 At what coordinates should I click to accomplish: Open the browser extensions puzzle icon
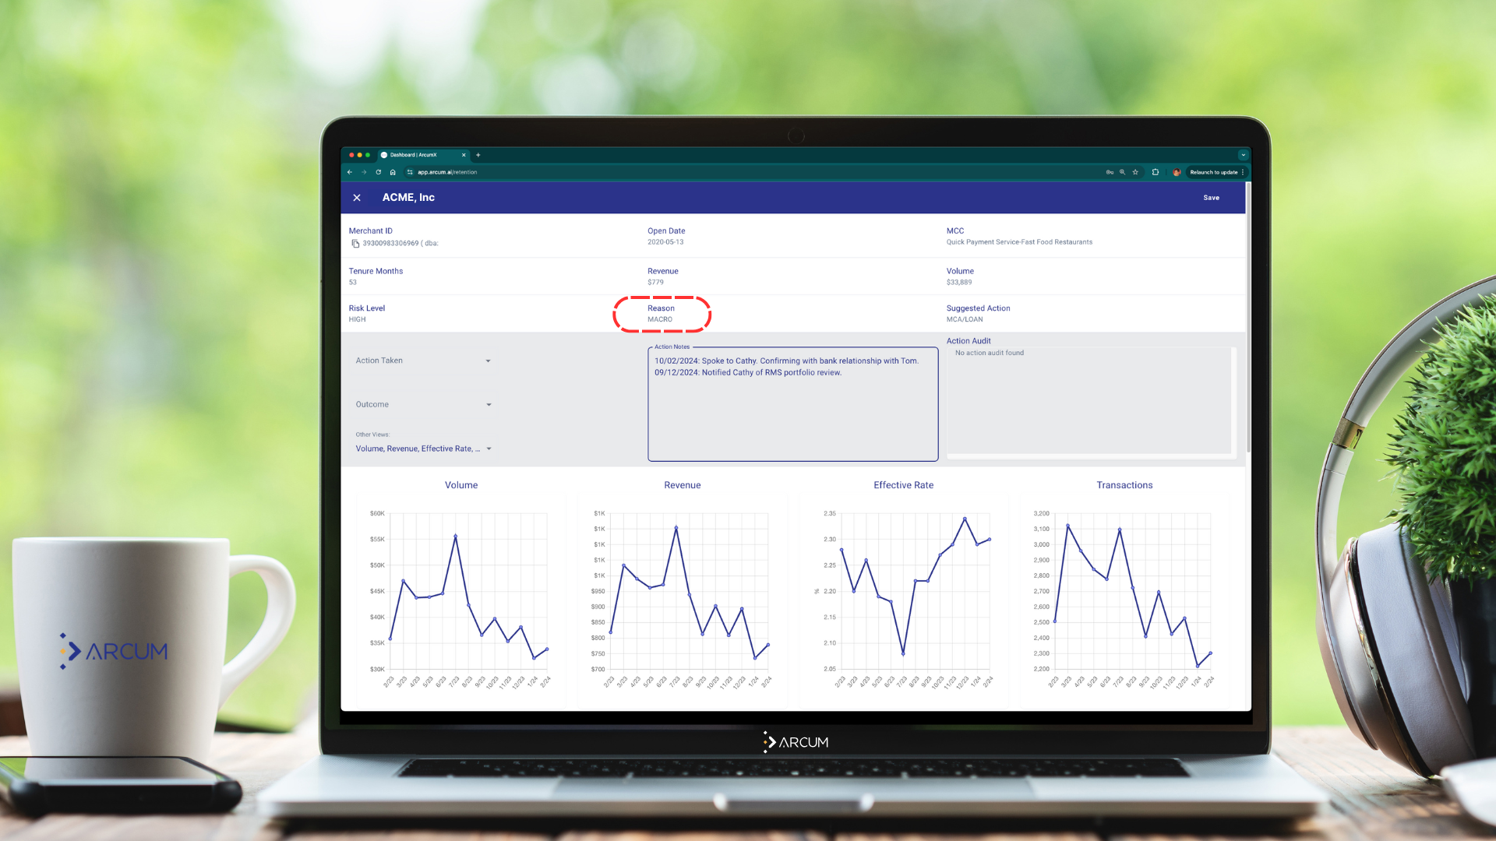[x=1156, y=172]
